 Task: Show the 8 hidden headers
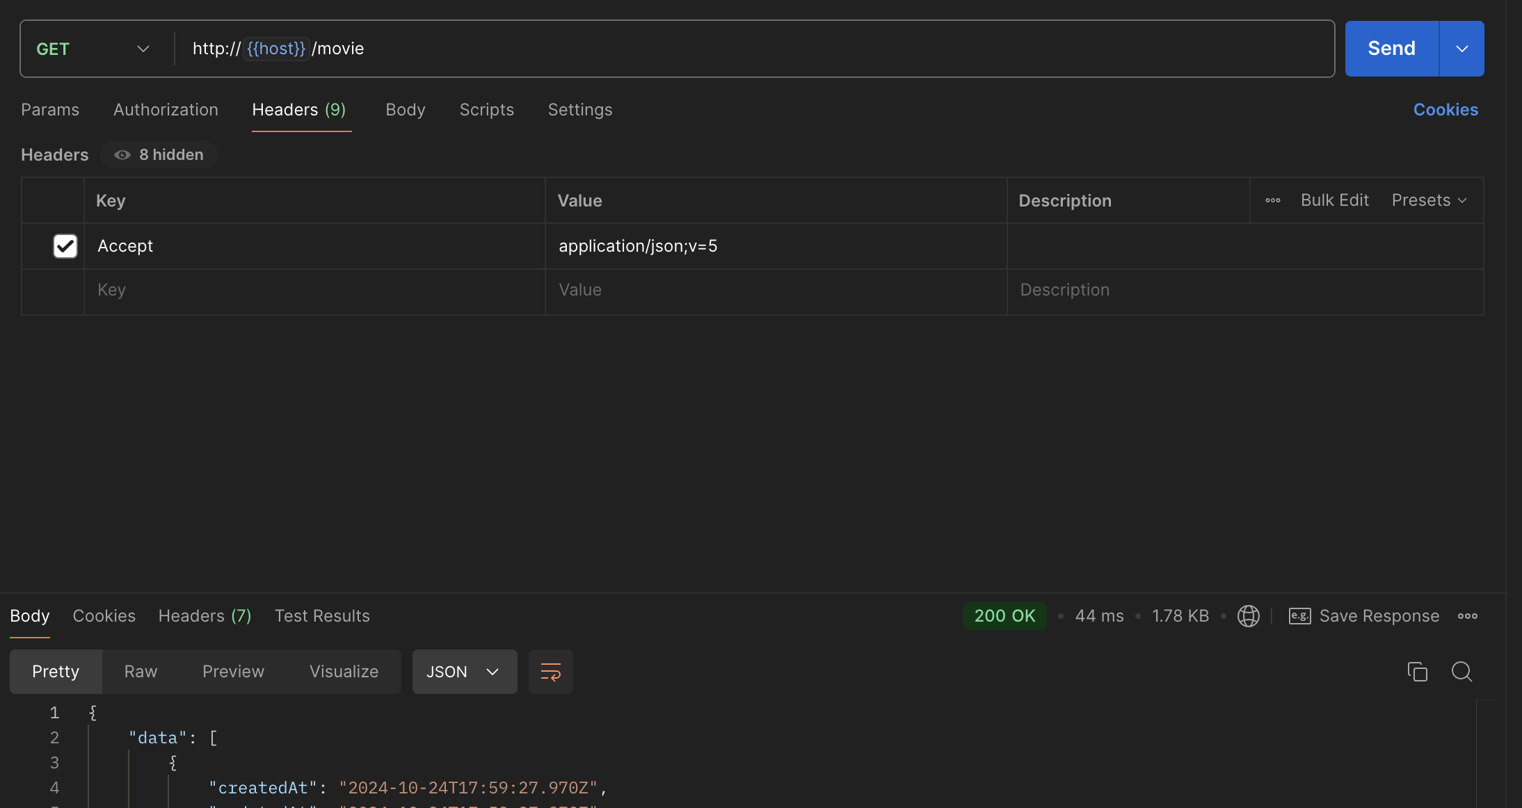[x=159, y=154]
